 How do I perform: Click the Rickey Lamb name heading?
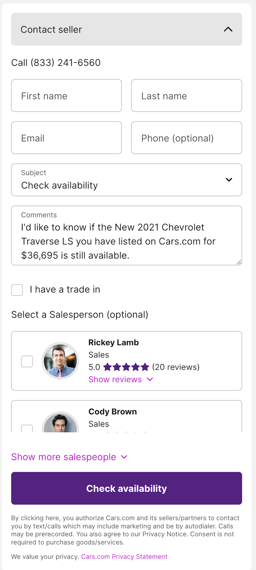(x=114, y=342)
